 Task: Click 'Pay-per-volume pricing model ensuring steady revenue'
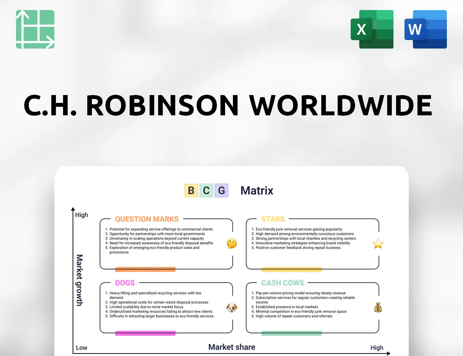(x=301, y=293)
